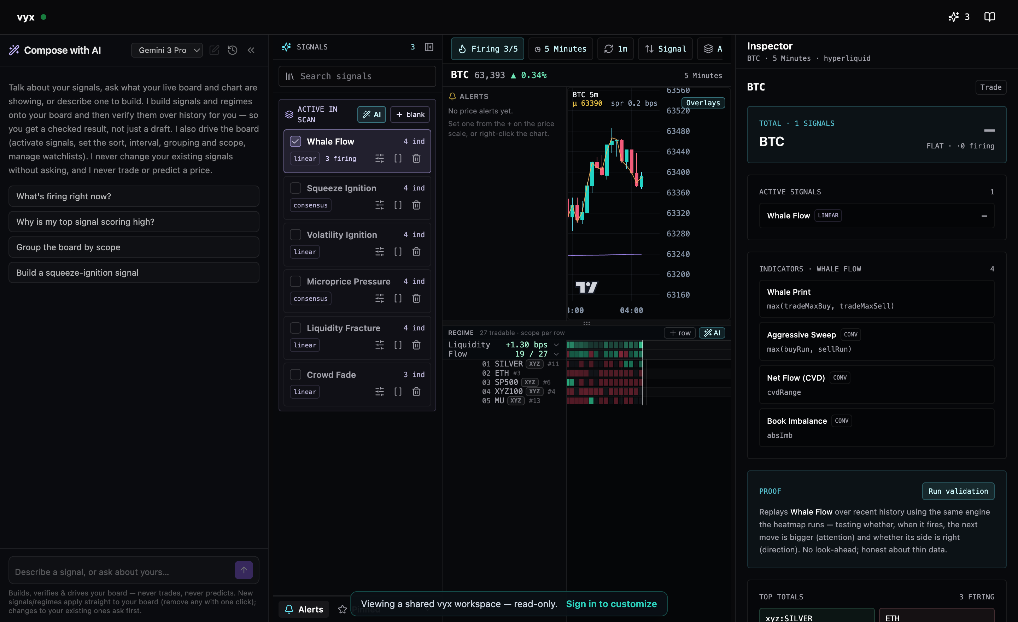Delete the Whale Flow signal

click(x=416, y=159)
